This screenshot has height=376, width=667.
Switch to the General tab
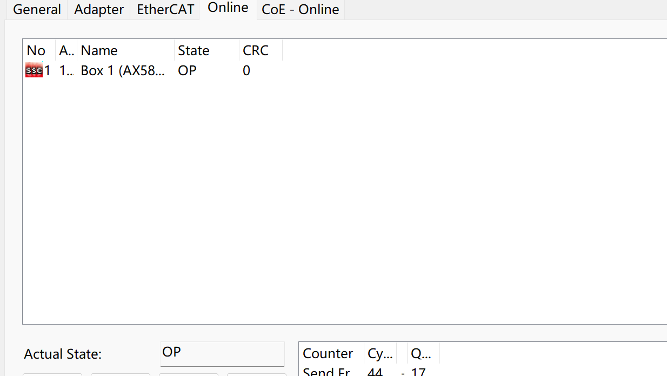(x=36, y=9)
